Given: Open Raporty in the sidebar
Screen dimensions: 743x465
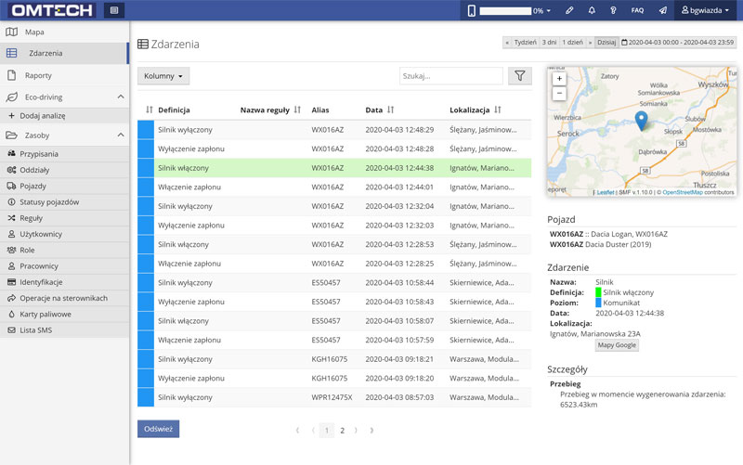Looking at the screenshot, I should pos(38,75).
